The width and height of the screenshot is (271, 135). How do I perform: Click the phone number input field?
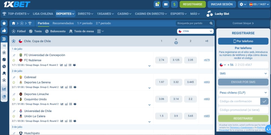coord(251,65)
